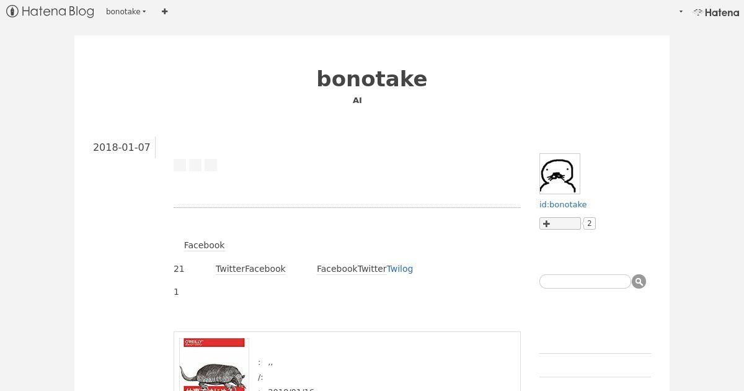Focus the sidebar search text field
This screenshot has width=744, height=391.
click(585, 282)
